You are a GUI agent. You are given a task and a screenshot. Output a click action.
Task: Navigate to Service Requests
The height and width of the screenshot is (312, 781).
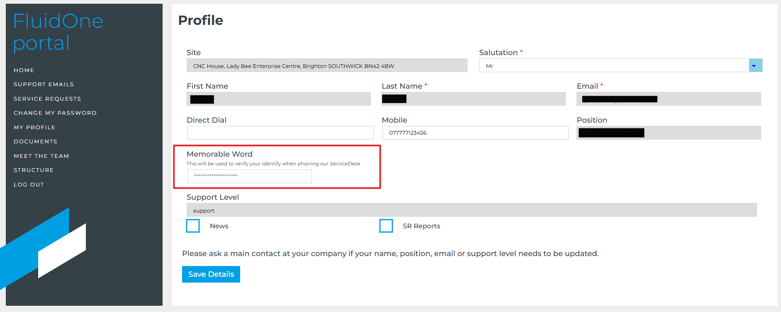click(x=47, y=99)
